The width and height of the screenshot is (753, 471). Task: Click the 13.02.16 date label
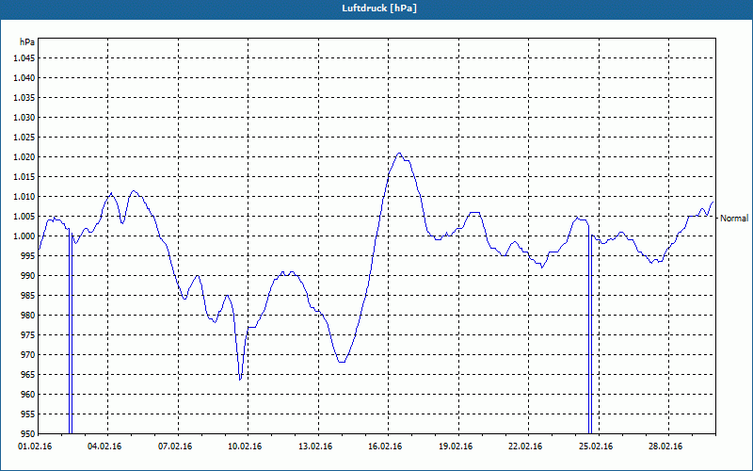315,447
